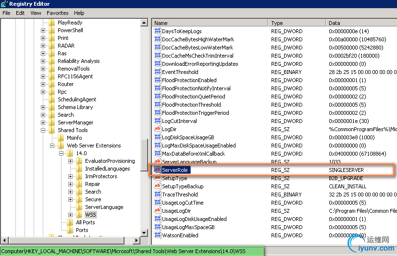Click the tree horizontal scroll right arrow
Image resolution: width=397 pixels, height=256 pixels.
point(136,240)
